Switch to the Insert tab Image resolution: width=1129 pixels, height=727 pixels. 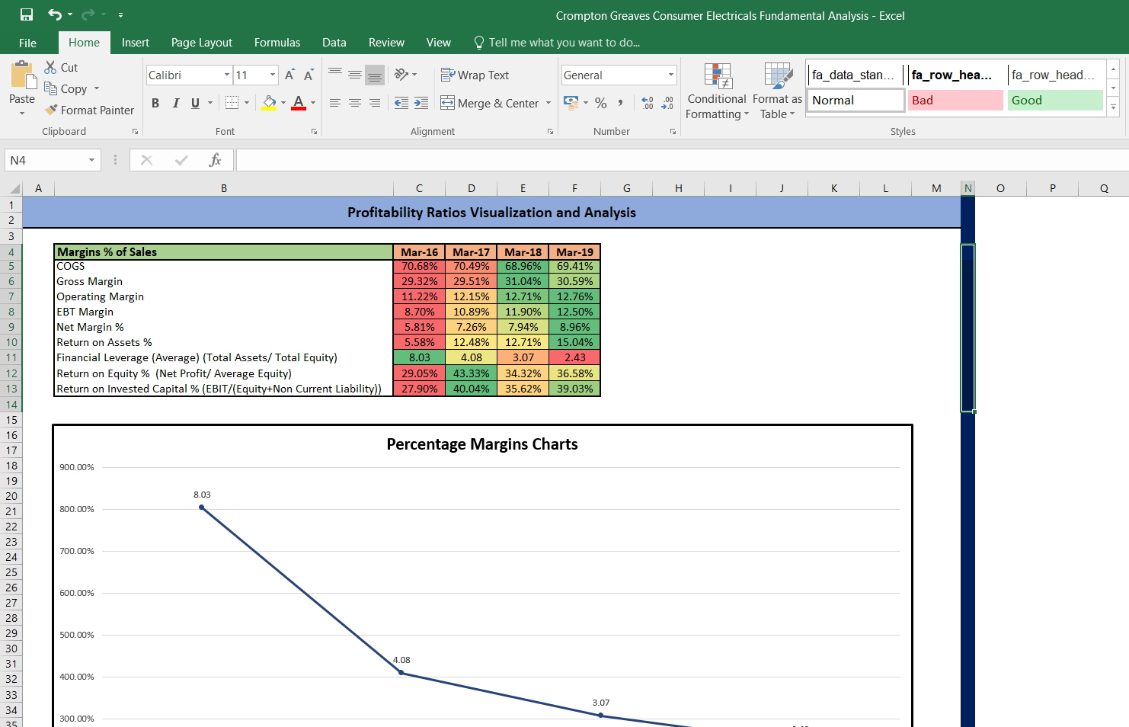pos(136,43)
